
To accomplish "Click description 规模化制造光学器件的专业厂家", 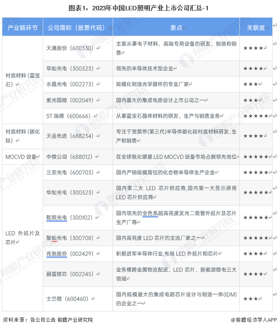I will pyautogui.click(x=152, y=84).
